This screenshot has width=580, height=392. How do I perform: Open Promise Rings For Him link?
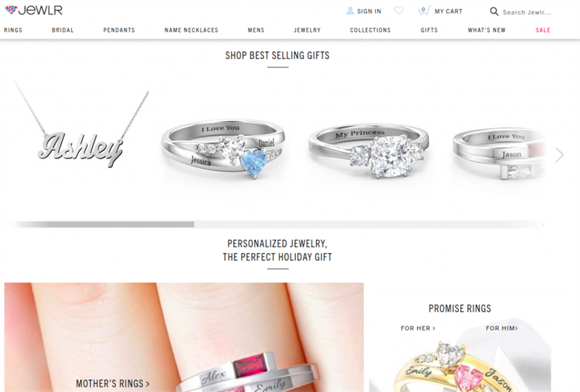pyautogui.click(x=502, y=328)
